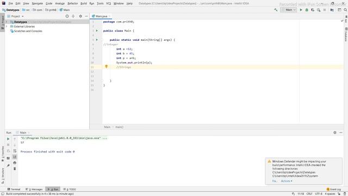Image resolution: width=348 pixels, height=196 pixels.
Task: Open the Navigate menu
Action: point(38,3)
